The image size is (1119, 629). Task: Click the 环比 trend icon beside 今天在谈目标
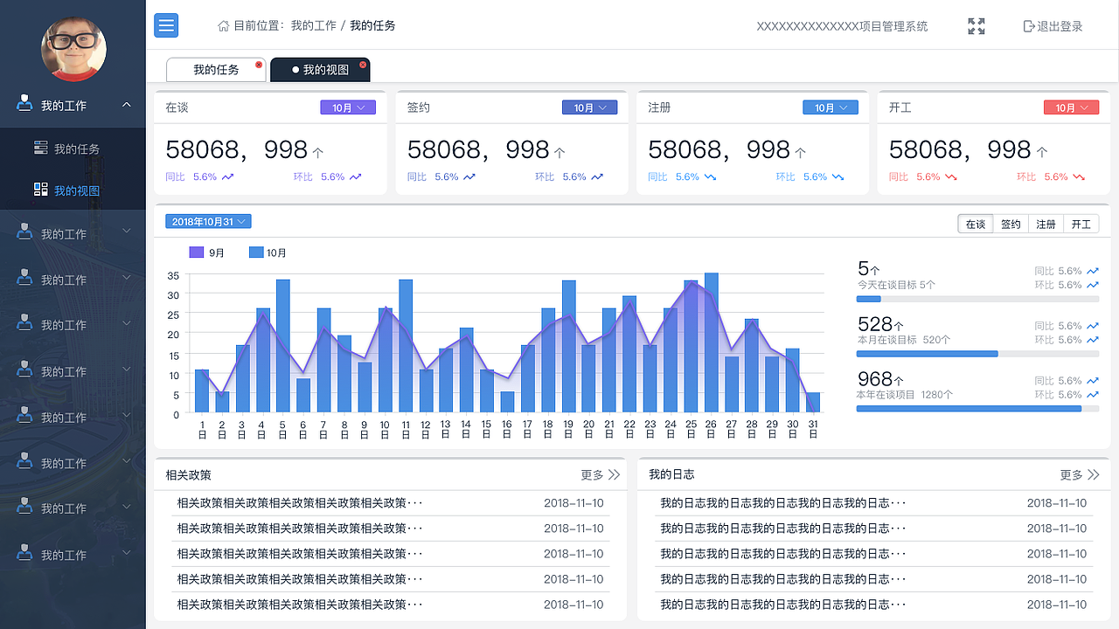click(x=1093, y=285)
